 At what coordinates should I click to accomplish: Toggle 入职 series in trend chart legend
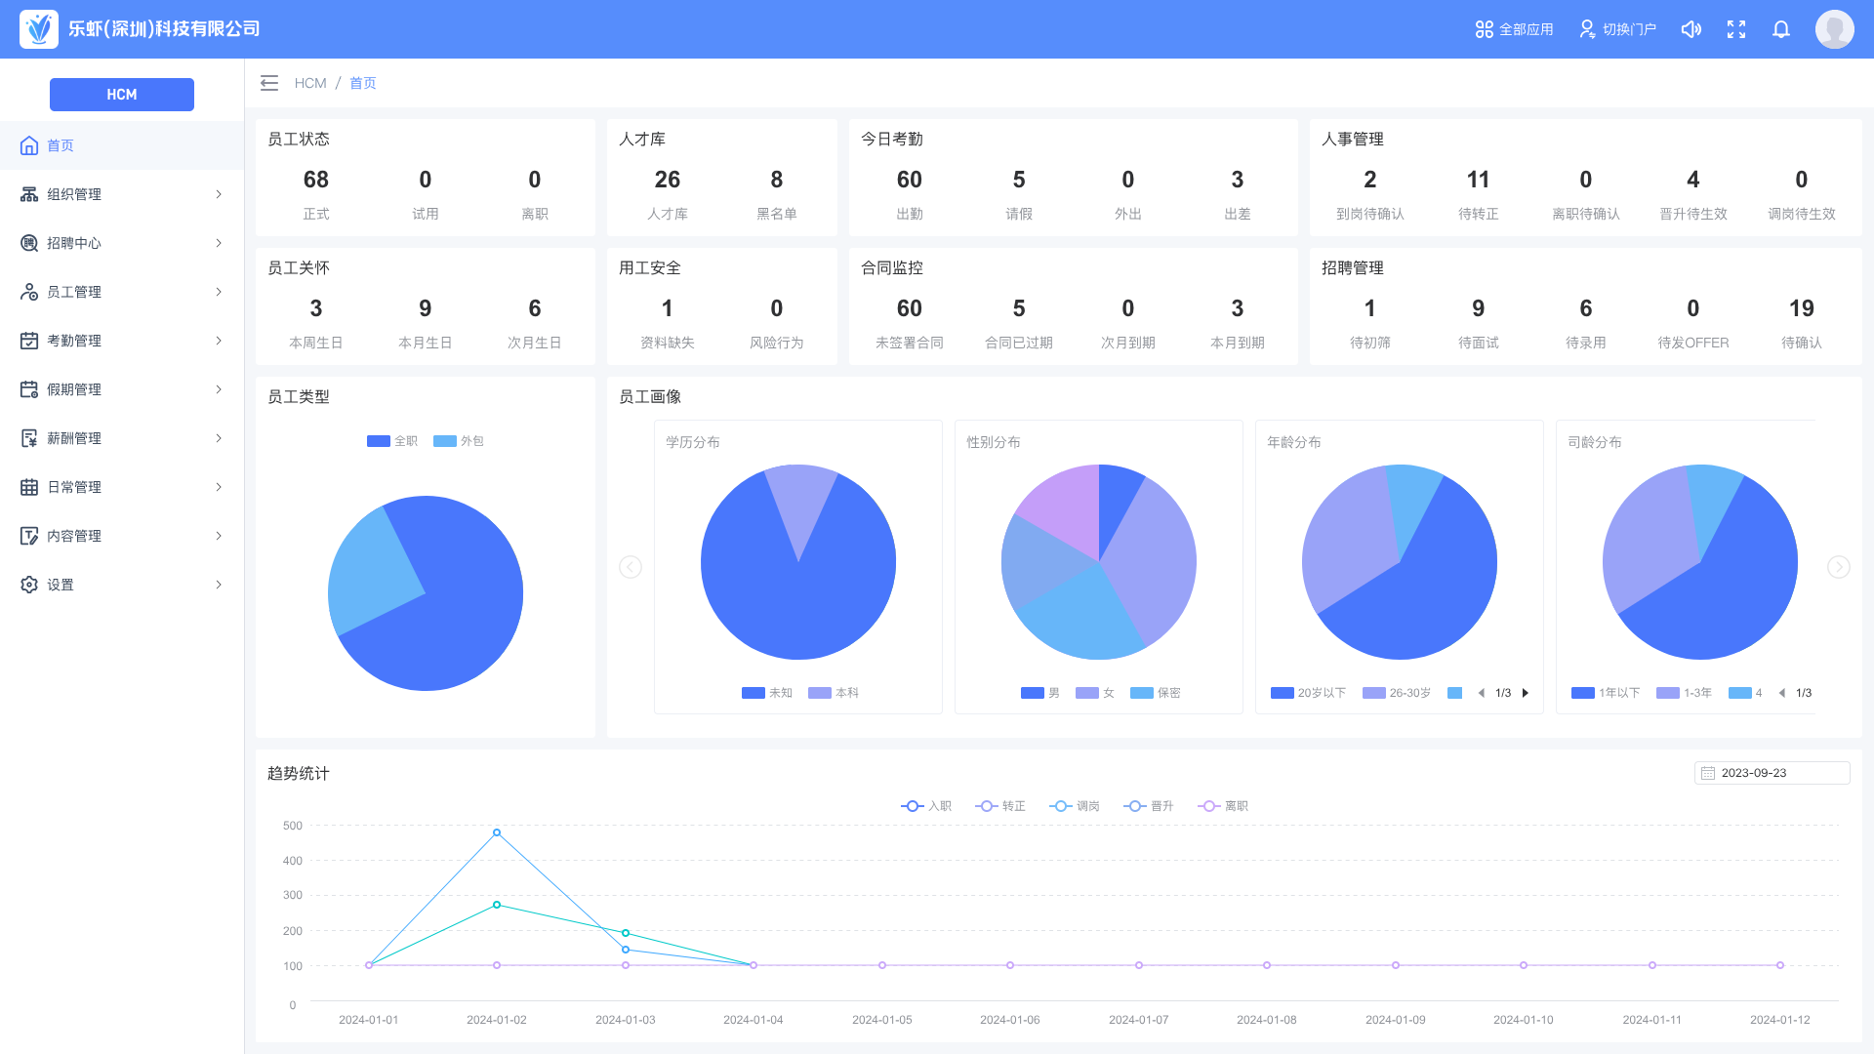[x=925, y=806]
